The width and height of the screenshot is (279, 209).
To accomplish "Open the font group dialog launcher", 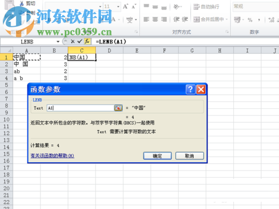I will pyautogui.click(x=136, y=32).
